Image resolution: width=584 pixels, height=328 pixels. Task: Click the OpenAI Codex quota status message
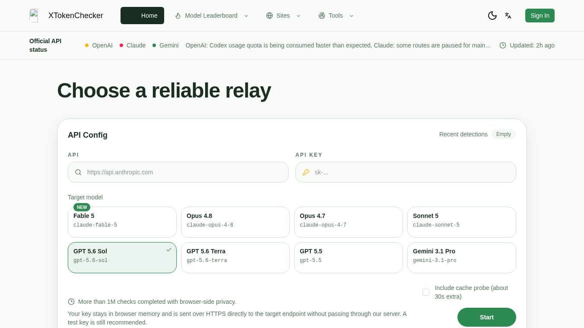[339, 45]
